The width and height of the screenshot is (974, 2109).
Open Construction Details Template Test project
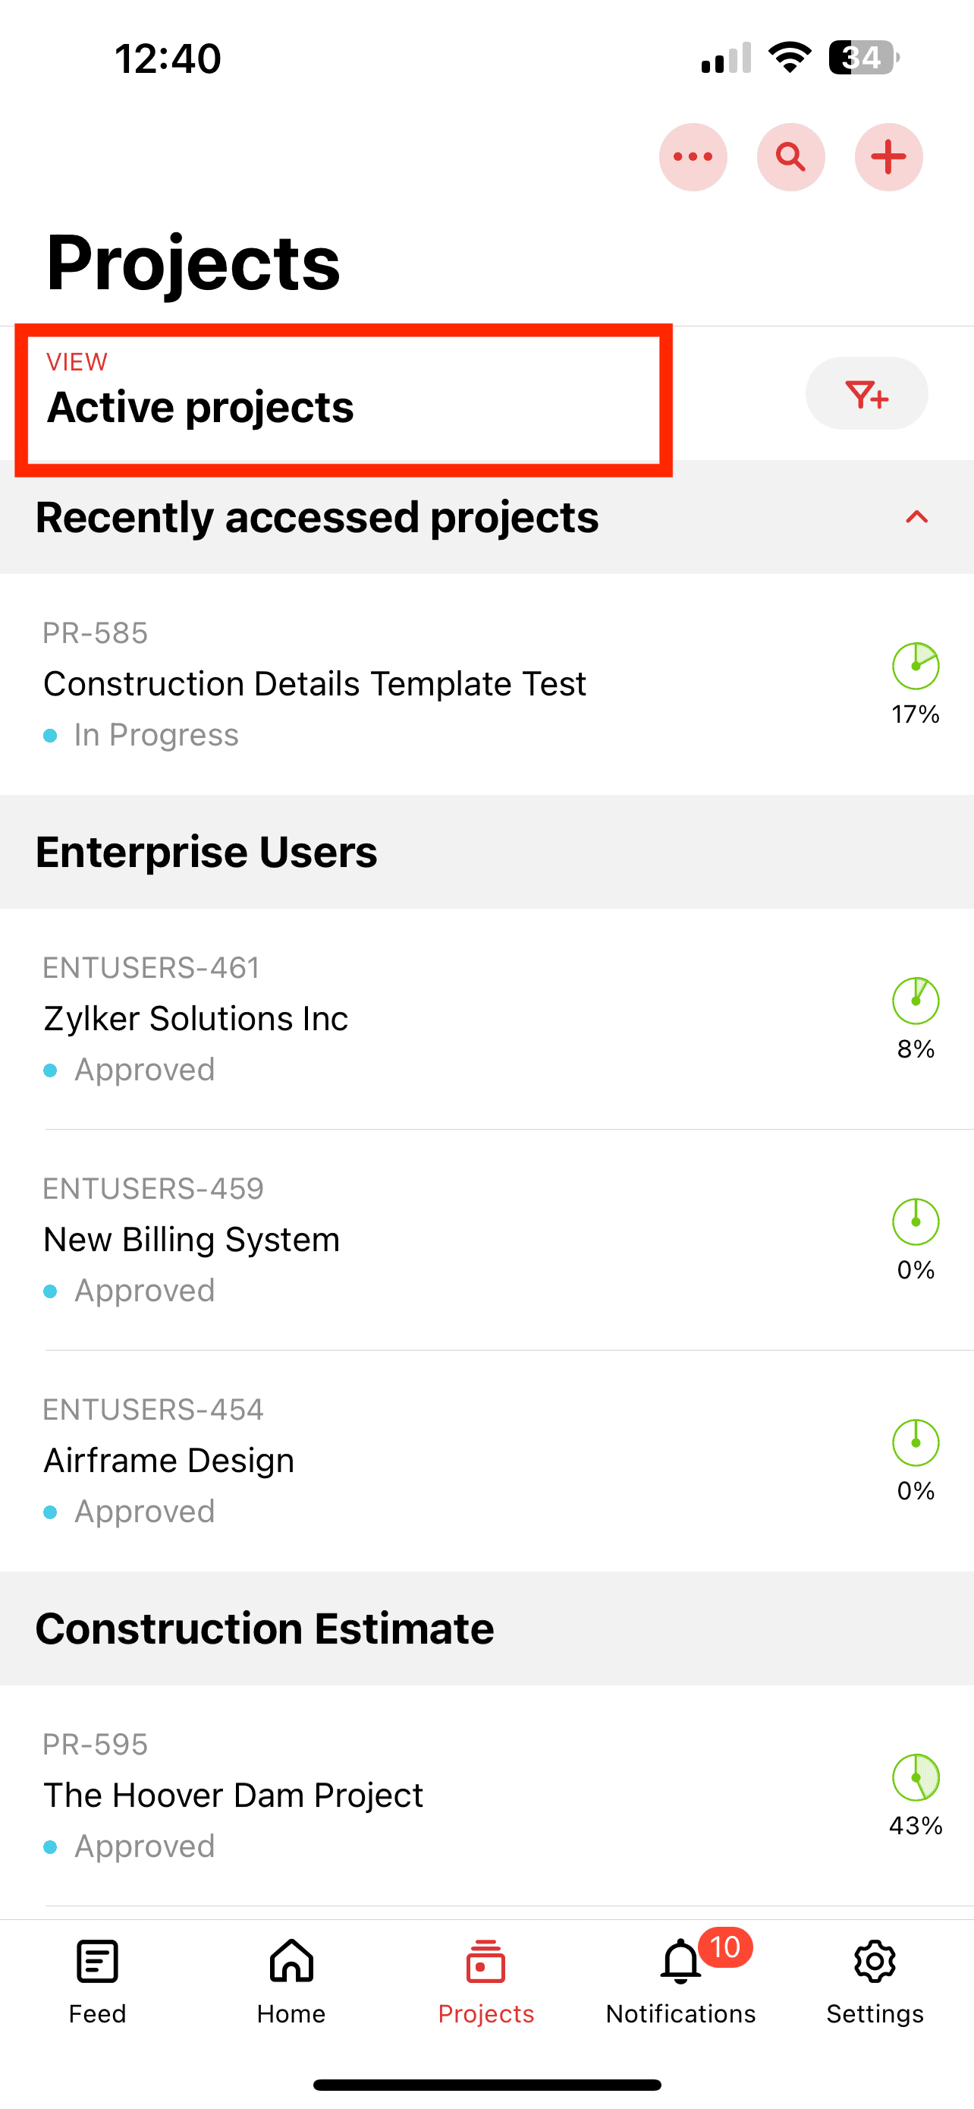coord(315,683)
